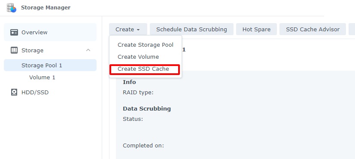Open Volume 1 in sidebar tree
The width and height of the screenshot is (355, 159).
(42, 77)
